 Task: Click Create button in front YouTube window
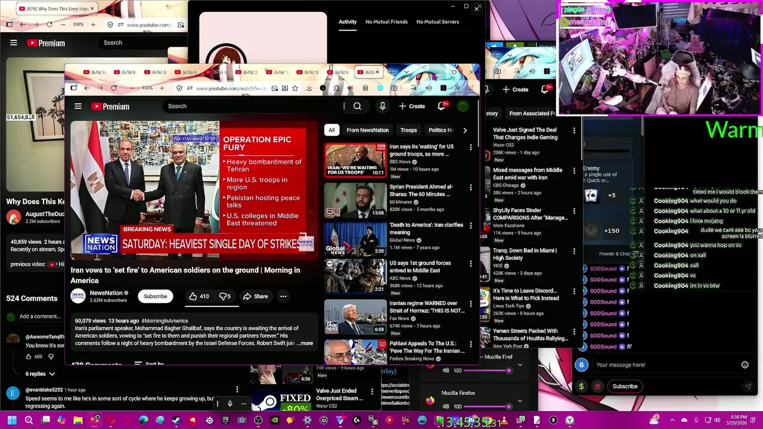pyautogui.click(x=412, y=106)
